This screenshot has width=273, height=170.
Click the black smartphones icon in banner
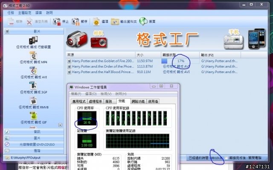[x=257, y=39]
